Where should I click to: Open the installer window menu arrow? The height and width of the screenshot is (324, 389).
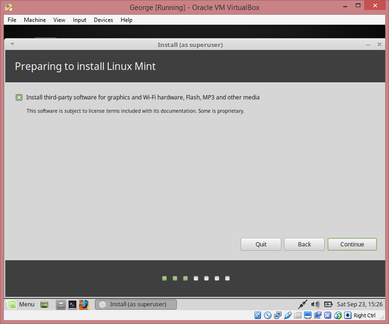(x=12, y=44)
